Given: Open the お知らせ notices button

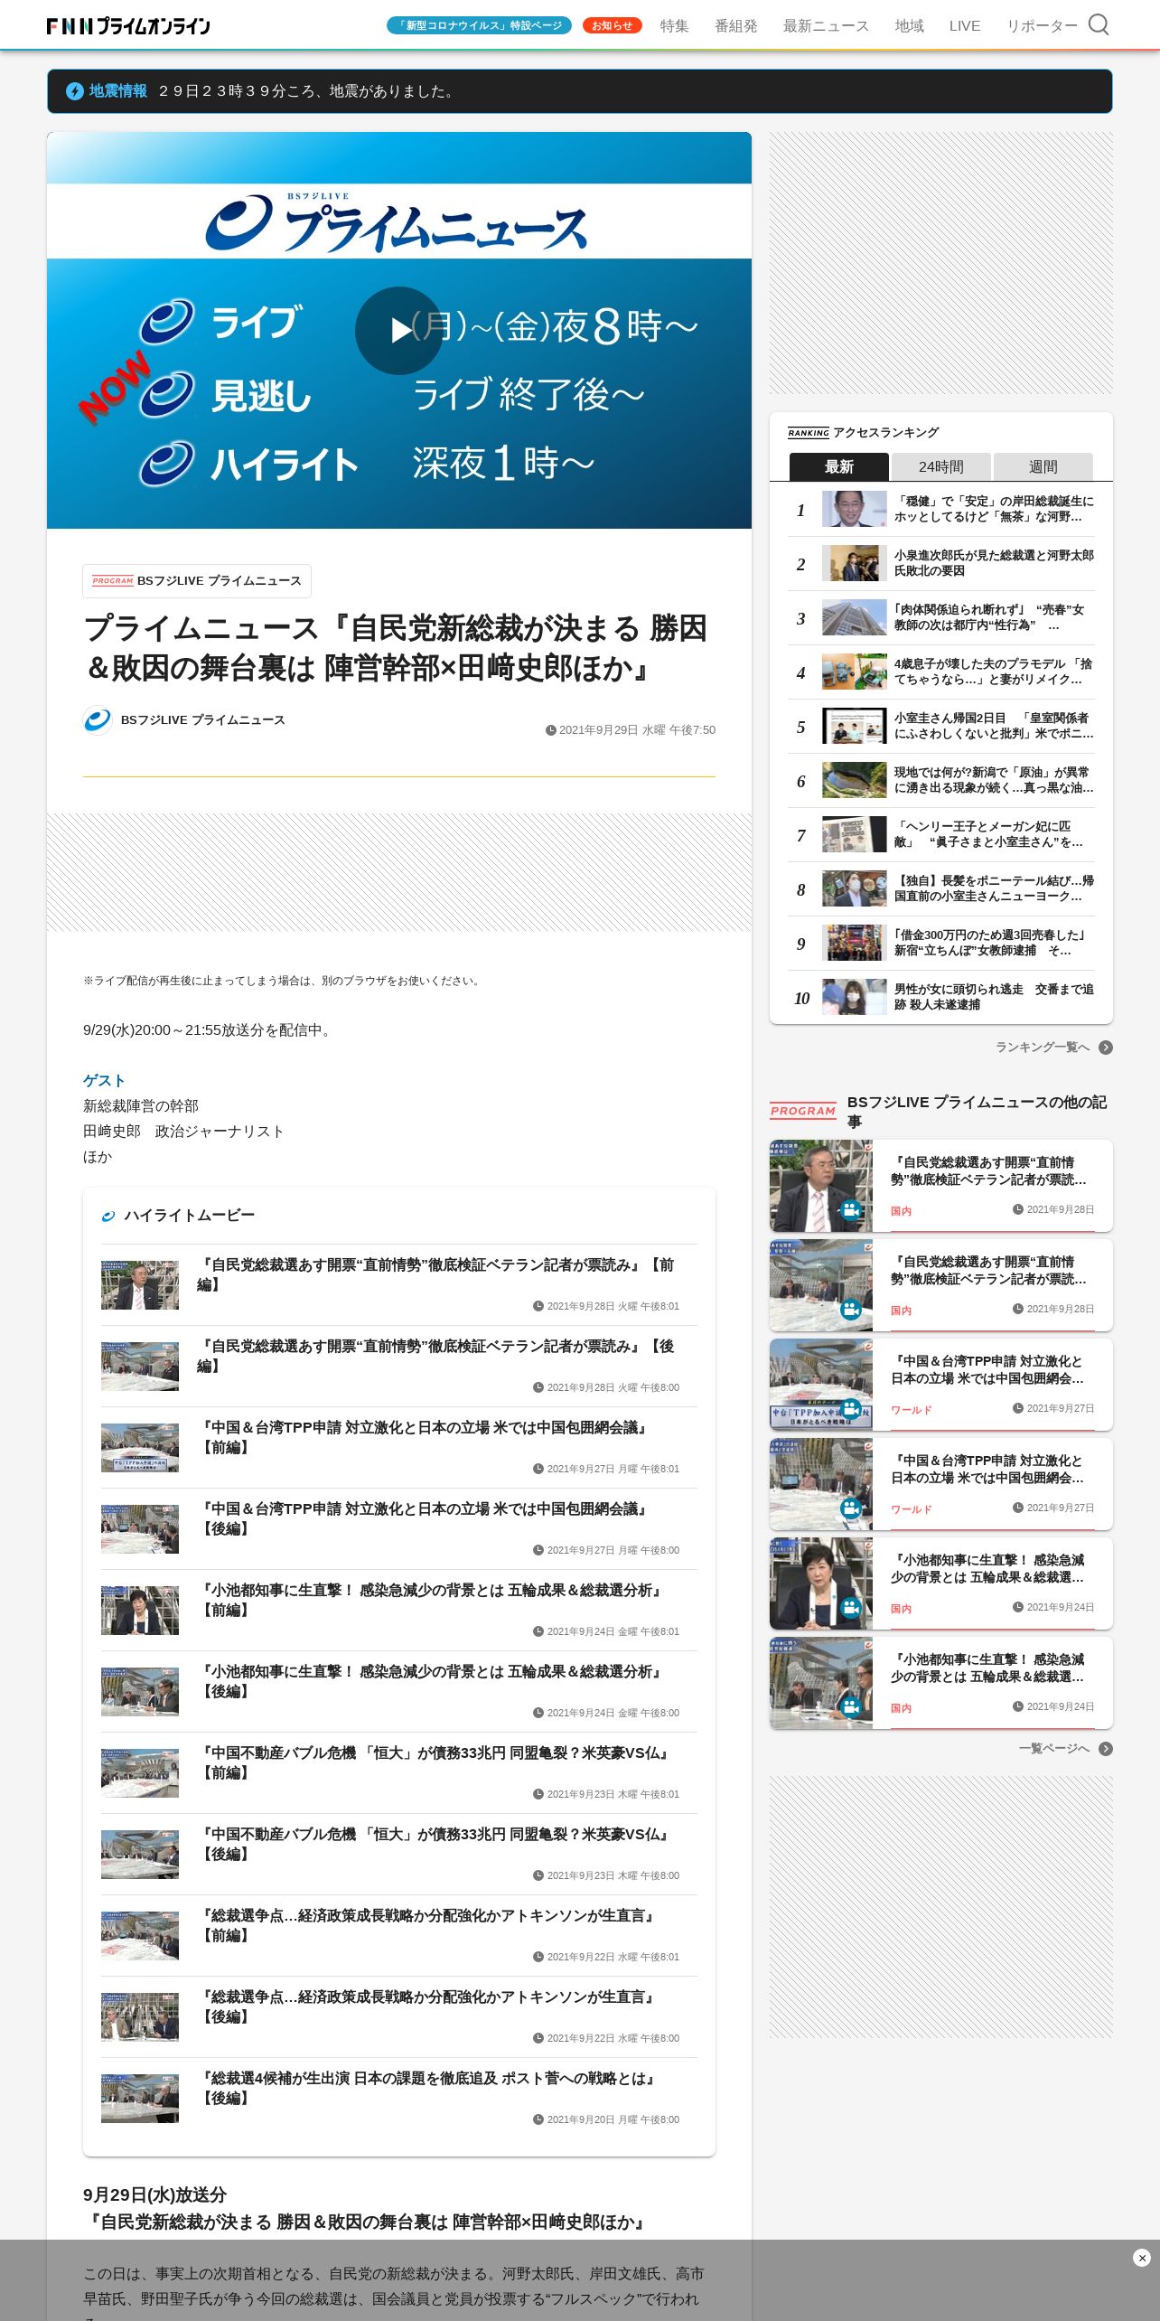Looking at the screenshot, I should pyautogui.click(x=612, y=25).
